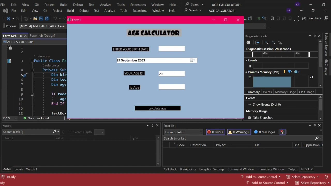
Task: Close the Diagnostic Tools panel
Action: tap(319, 36)
